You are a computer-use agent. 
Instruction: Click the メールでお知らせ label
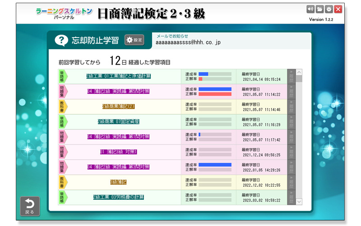click(172, 36)
